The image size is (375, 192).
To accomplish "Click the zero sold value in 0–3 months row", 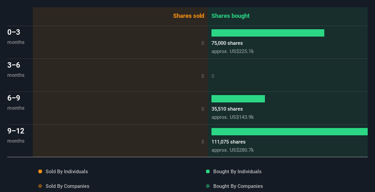I will pos(203,43).
